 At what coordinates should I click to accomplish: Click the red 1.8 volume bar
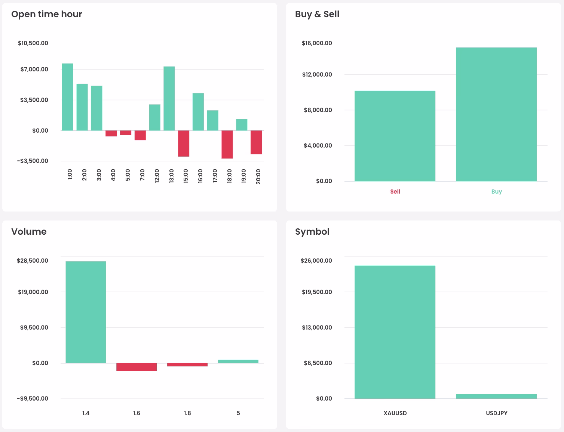click(187, 364)
